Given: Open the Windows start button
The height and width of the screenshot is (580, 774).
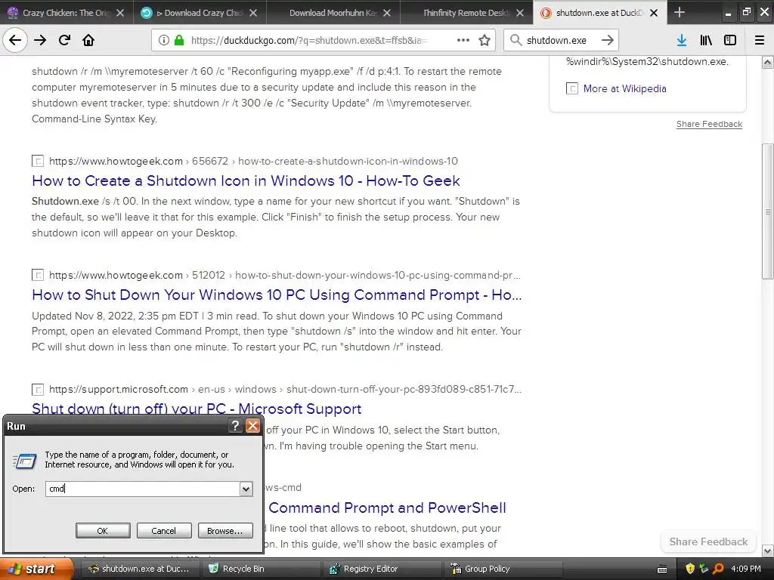Looking at the screenshot, I should pos(36,569).
